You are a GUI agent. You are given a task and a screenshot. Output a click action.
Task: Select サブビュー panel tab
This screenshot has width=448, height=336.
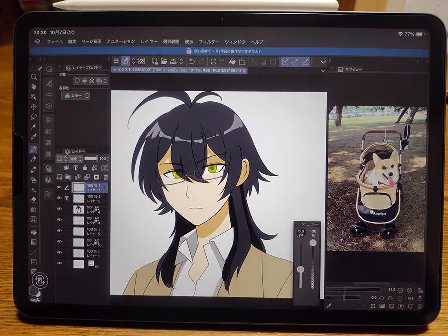(350, 69)
